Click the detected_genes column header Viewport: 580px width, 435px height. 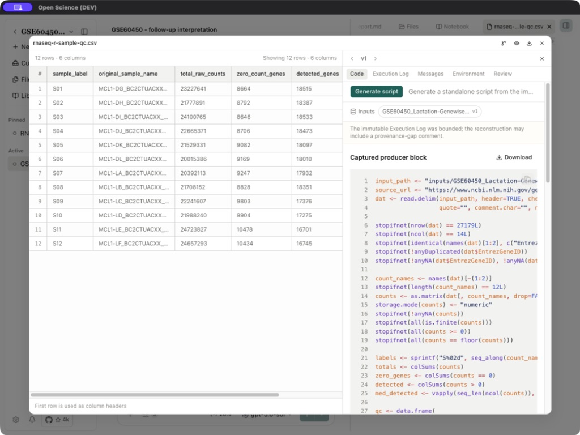point(317,74)
